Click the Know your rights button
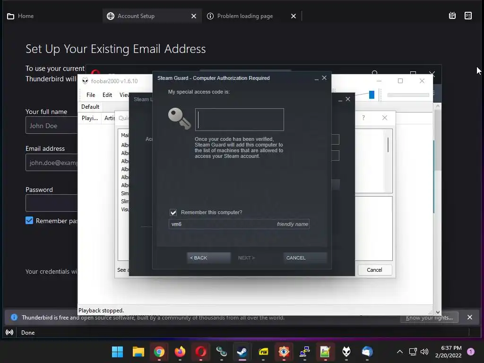Screen dimensions: 484x363 tap(429, 318)
